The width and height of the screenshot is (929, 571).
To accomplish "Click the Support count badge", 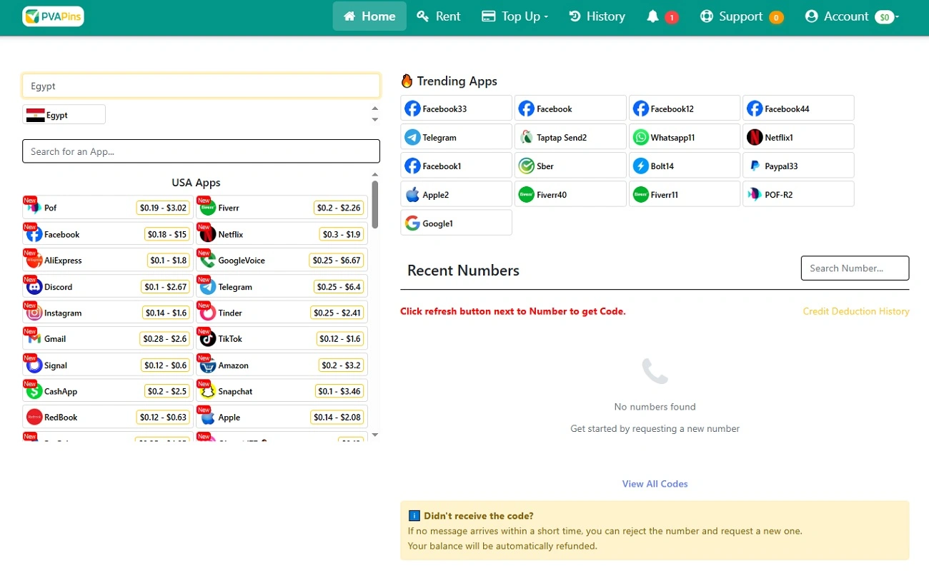I will (x=776, y=17).
